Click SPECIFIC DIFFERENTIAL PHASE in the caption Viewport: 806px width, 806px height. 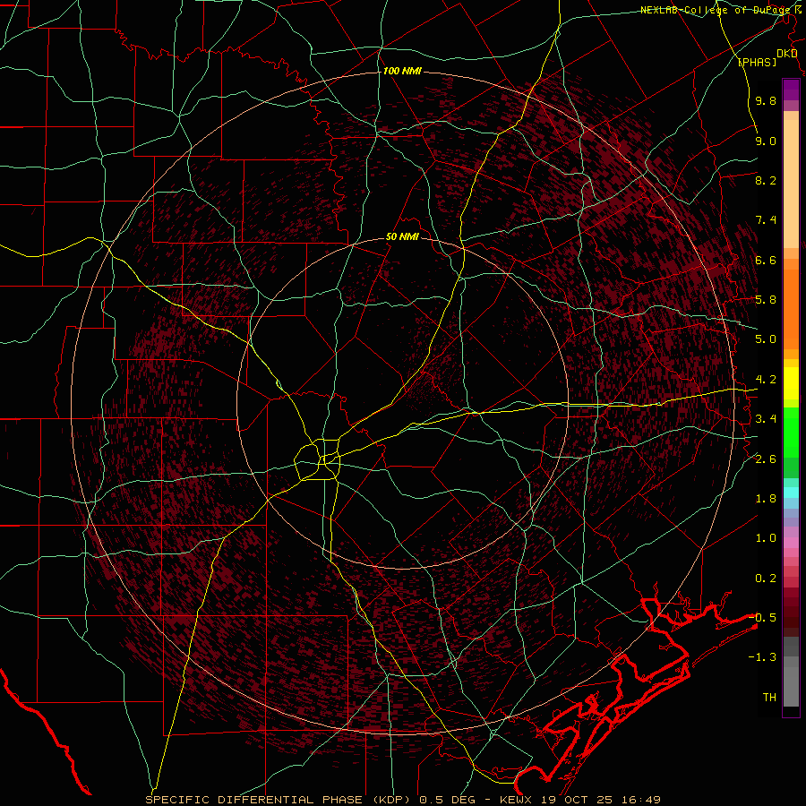coord(253,800)
